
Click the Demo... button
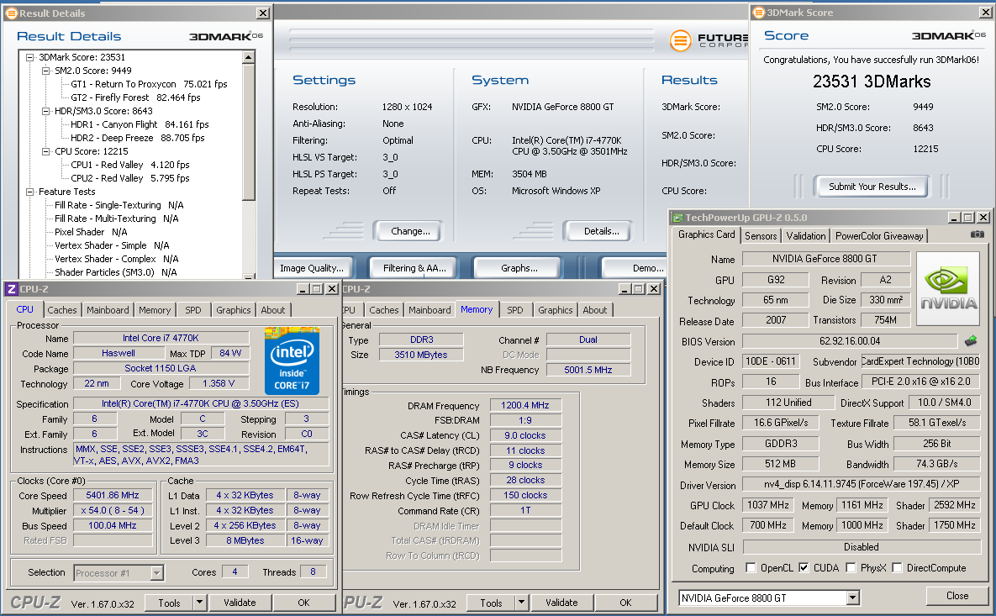(635, 268)
